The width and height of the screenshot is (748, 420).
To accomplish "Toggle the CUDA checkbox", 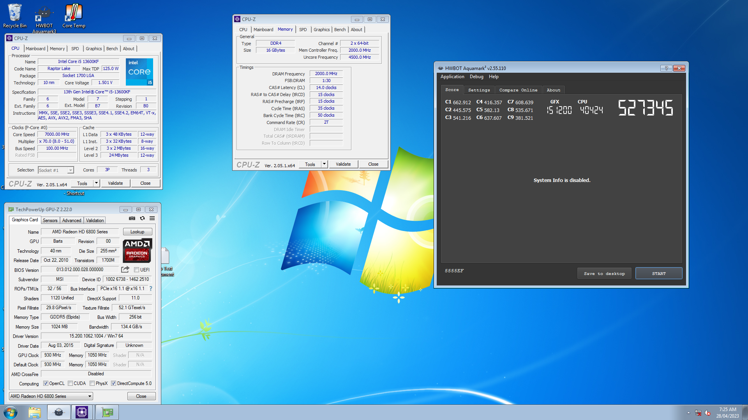I will 71,383.
